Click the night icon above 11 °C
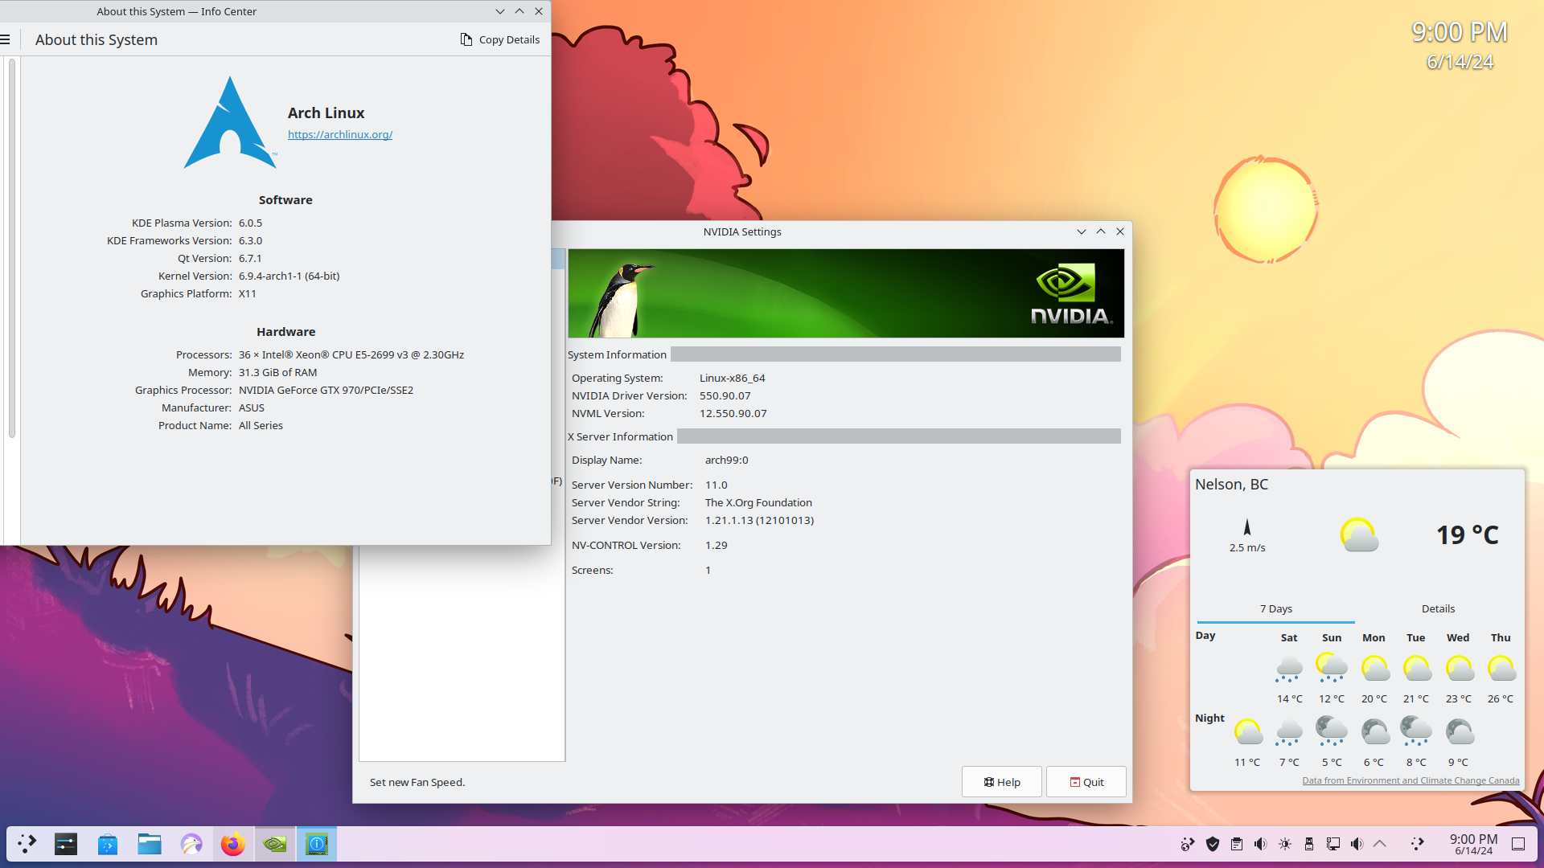The height and width of the screenshot is (868, 1544). tap(1248, 732)
